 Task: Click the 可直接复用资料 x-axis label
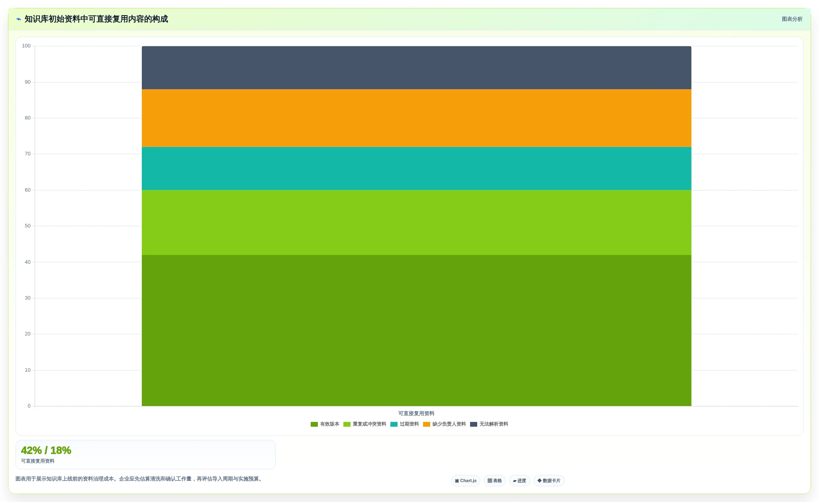click(x=416, y=414)
